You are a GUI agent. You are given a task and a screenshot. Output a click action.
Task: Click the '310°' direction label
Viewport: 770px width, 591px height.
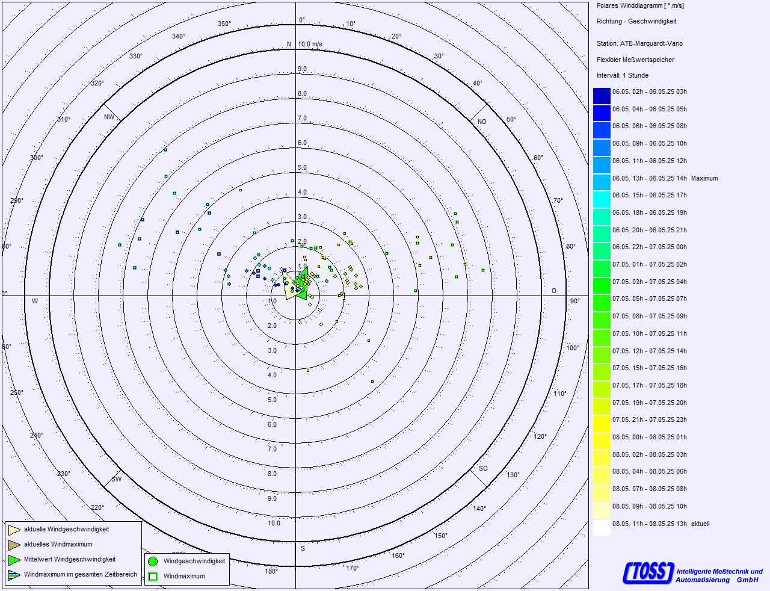coord(64,120)
